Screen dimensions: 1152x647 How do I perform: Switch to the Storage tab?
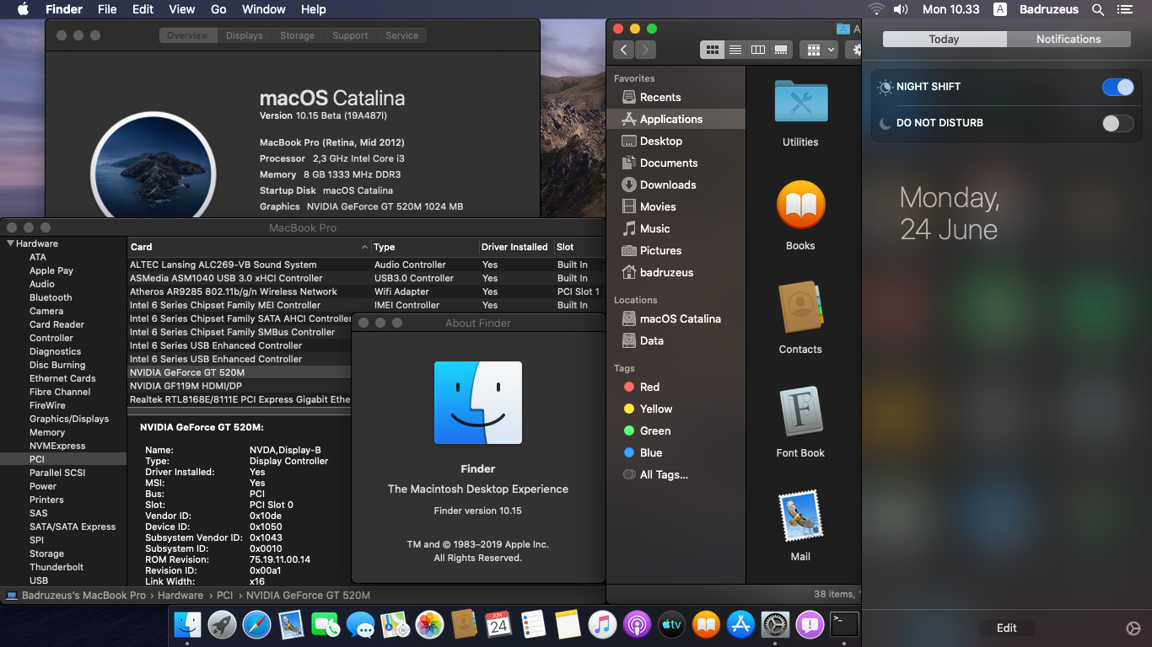(x=298, y=35)
